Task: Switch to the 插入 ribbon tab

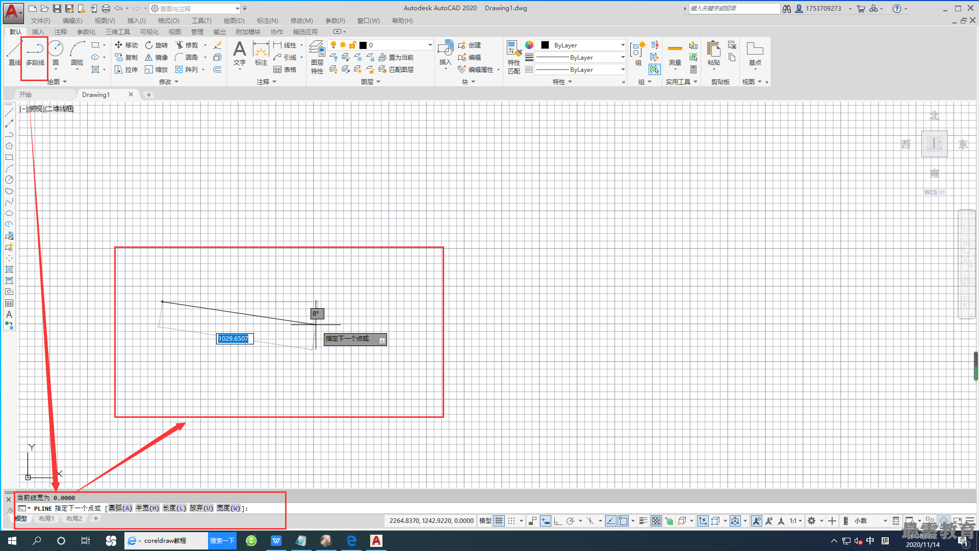Action: pyautogui.click(x=38, y=32)
